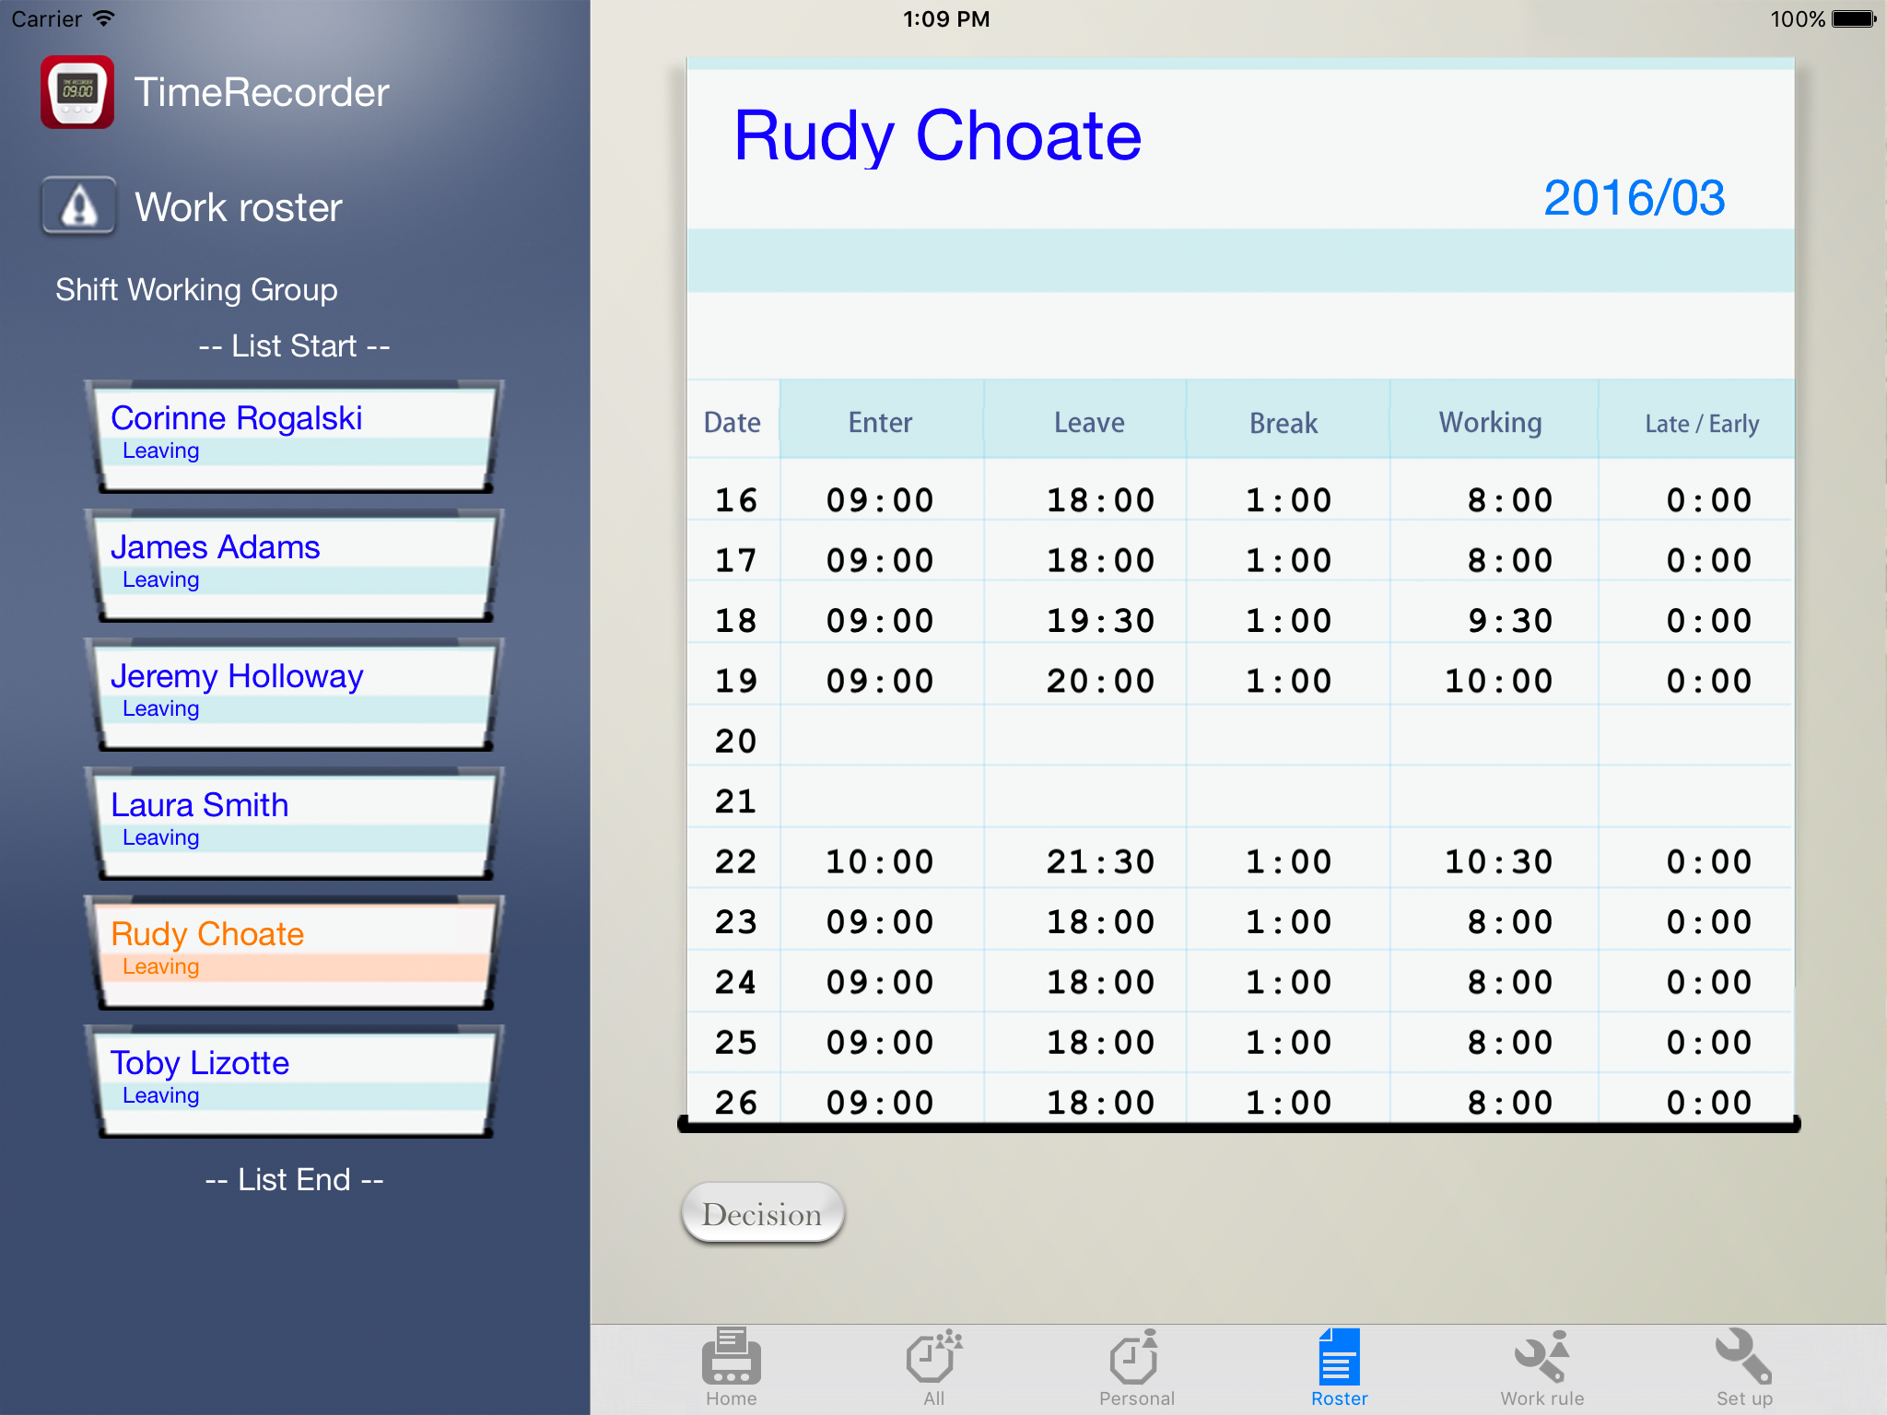Tap the Work roster warning icon

(79, 206)
